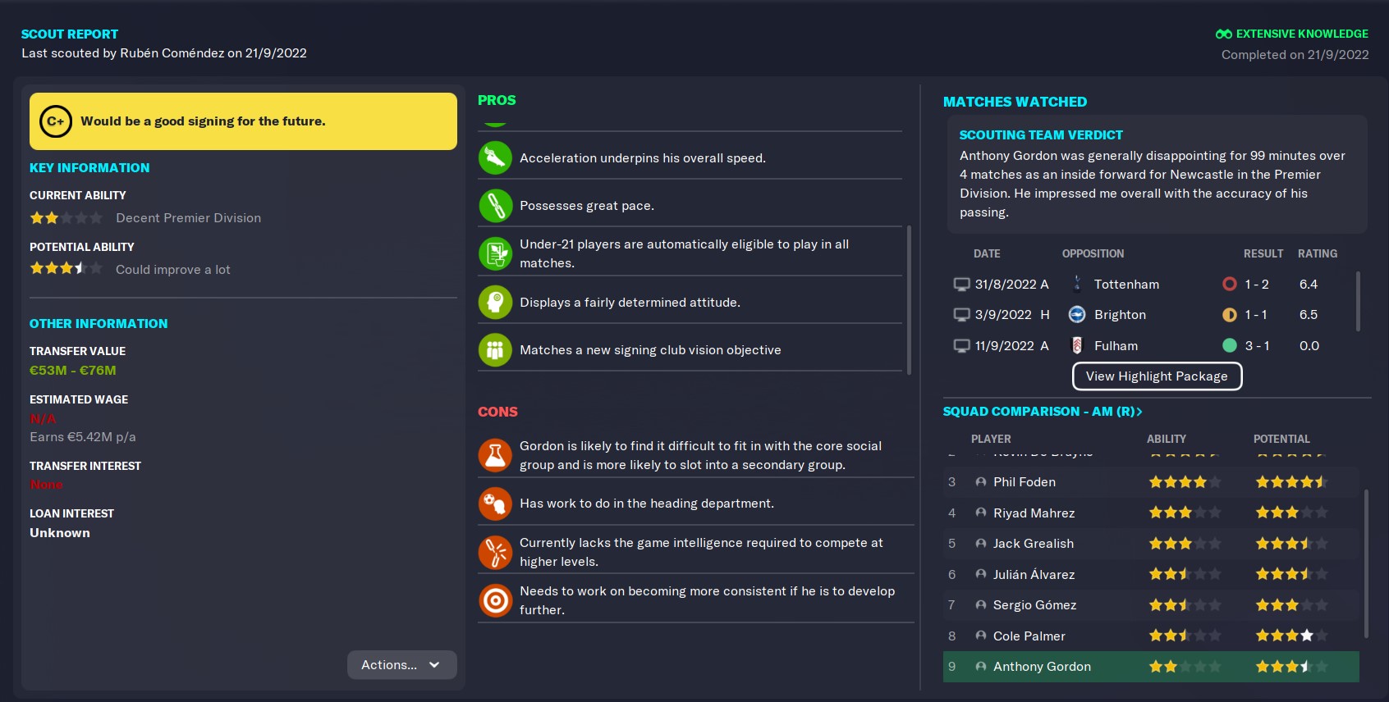This screenshot has height=702, width=1389.
Task: Click the Matches Watched list scrollbar
Action: [x=1358, y=301]
